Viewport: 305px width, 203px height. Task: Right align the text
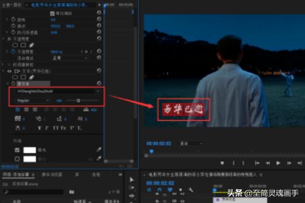[35, 109]
